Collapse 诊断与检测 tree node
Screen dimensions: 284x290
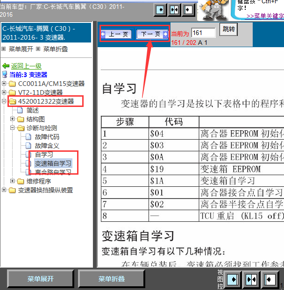[12, 128]
